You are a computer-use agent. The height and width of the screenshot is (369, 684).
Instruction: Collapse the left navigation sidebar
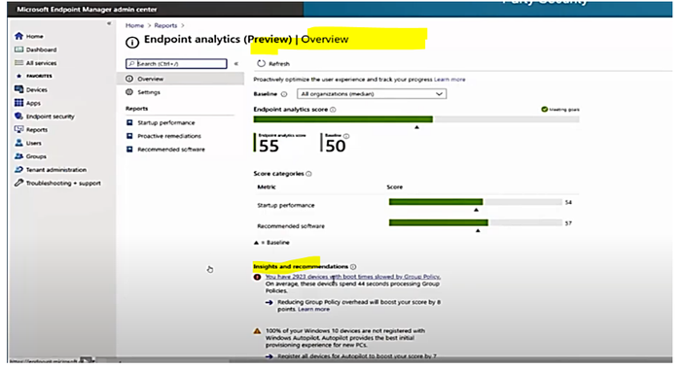pyautogui.click(x=109, y=23)
